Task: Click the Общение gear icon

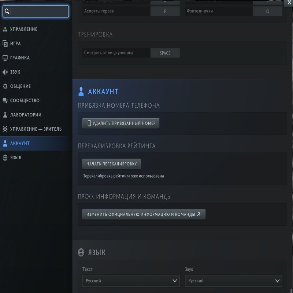Action: pos(5,86)
